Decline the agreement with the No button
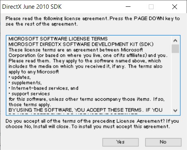Image resolution: width=187 pixels, height=150 pixels. click(163, 142)
